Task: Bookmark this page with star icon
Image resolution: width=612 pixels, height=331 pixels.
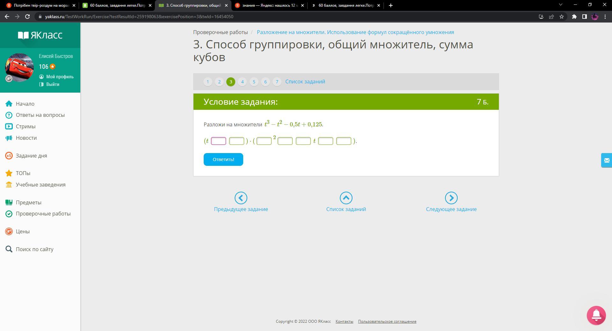Action: 562,17
